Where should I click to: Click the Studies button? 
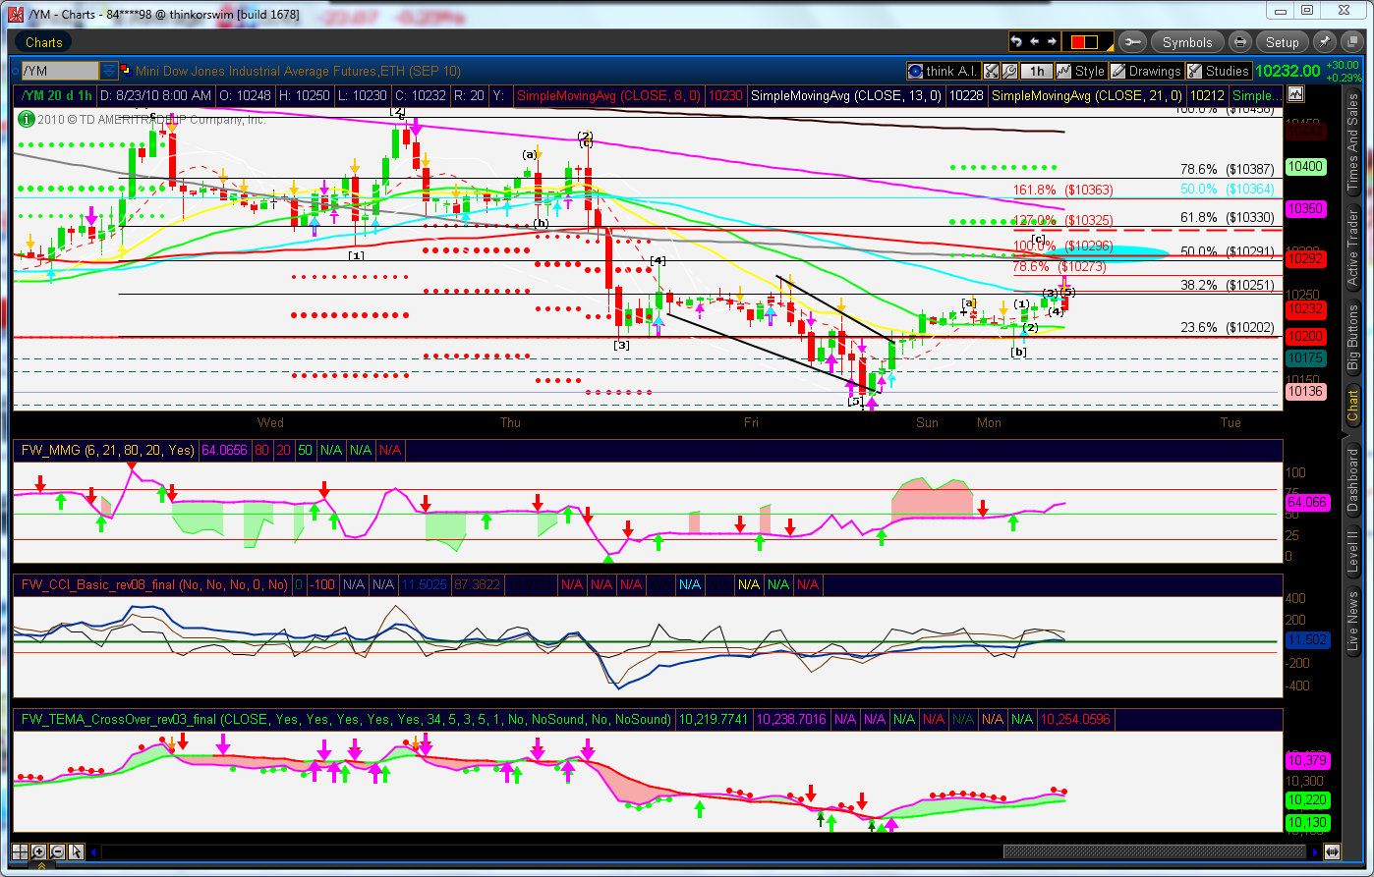[1219, 71]
